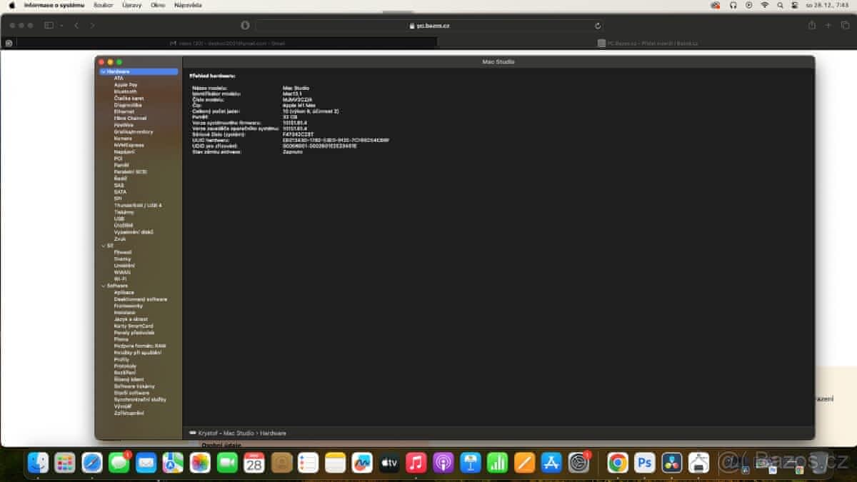Image resolution: width=857 pixels, height=482 pixels.
Task: Open Numbers app in the Dock
Action: (497, 463)
